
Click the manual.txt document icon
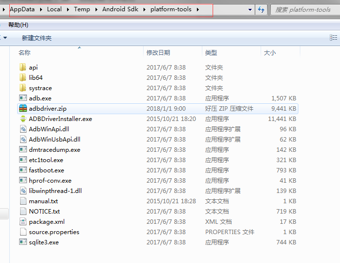click(23, 201)
